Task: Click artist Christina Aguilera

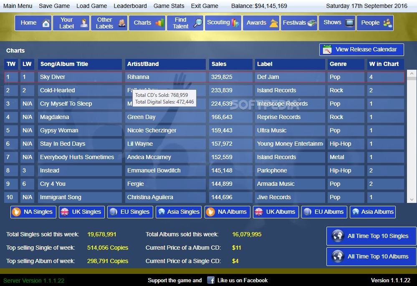Action: [150, 197]
